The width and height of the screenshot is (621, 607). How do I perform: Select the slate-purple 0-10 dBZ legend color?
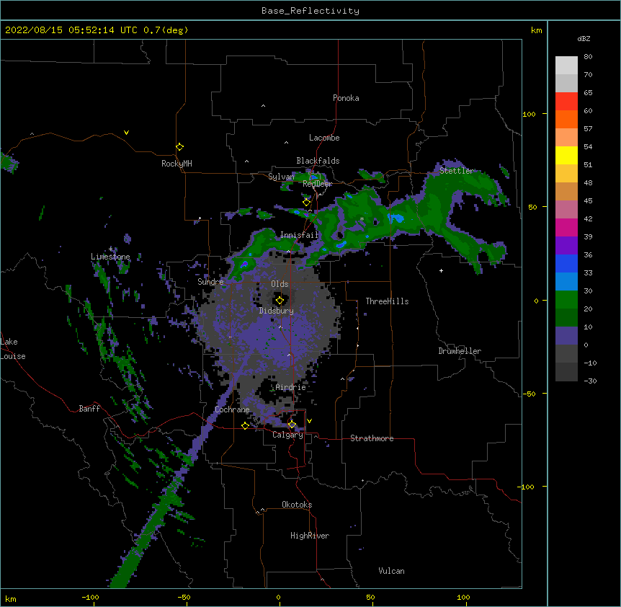pyautogui.click(x=566, y=336)
